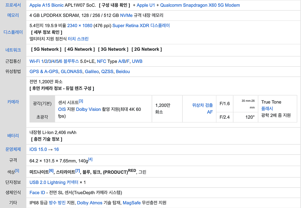Expand the 3G Network details
This screenshot has width=301, height=208.
[113, 49]
